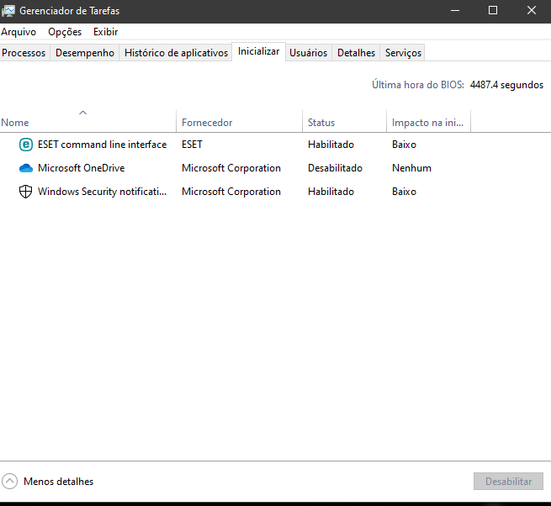This screenshot has width=551, height=506.
Task: Minimize the Gerenciador de Tarefas window
Action: click(455, 11)
